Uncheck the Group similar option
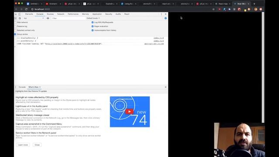Image resolution: width=279 pixels, height=157 pixels. pyautogui.click(x=15, y=34)
